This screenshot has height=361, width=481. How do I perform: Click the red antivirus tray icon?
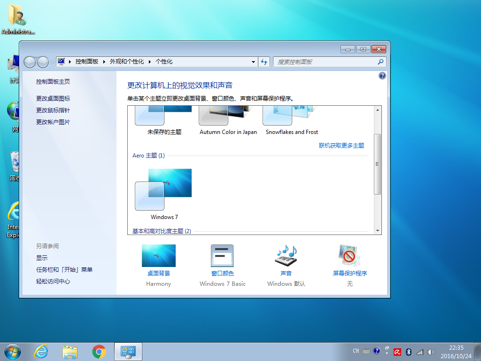[x=397, y=352]
